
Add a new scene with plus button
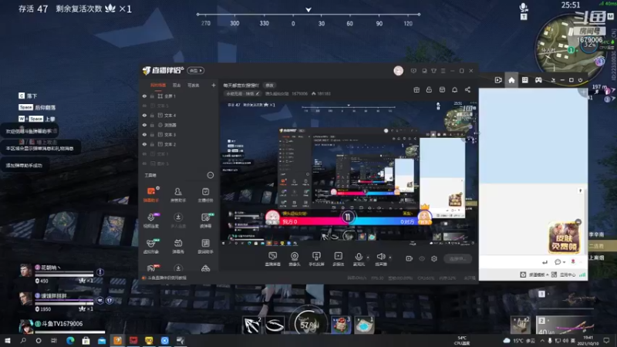214,85
